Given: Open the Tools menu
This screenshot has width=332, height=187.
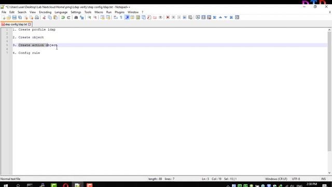Looking at the screenshot, I should (88, 12).
